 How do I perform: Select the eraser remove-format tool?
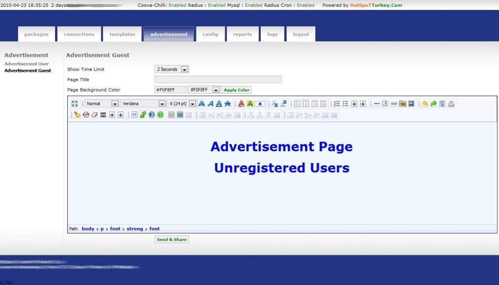point(95,115)
